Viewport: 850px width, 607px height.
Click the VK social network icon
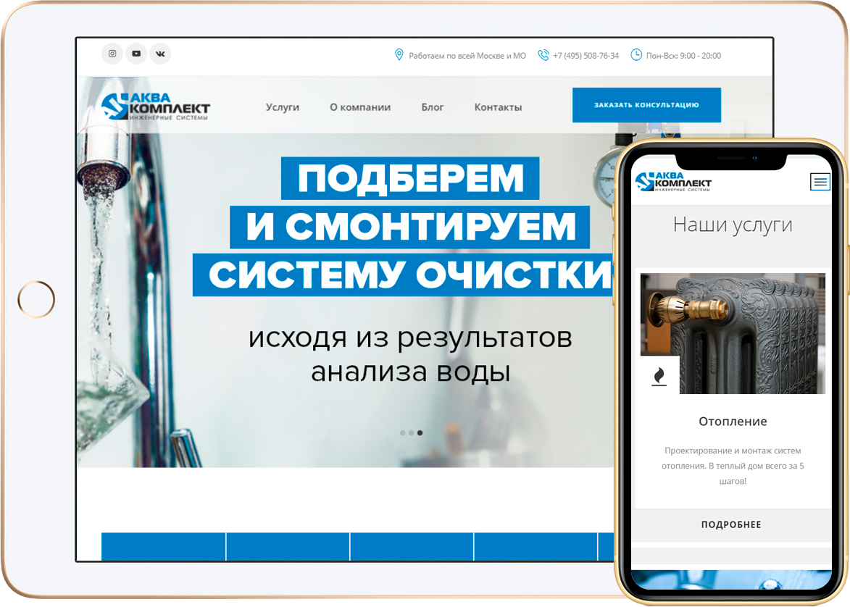point(160,54)
